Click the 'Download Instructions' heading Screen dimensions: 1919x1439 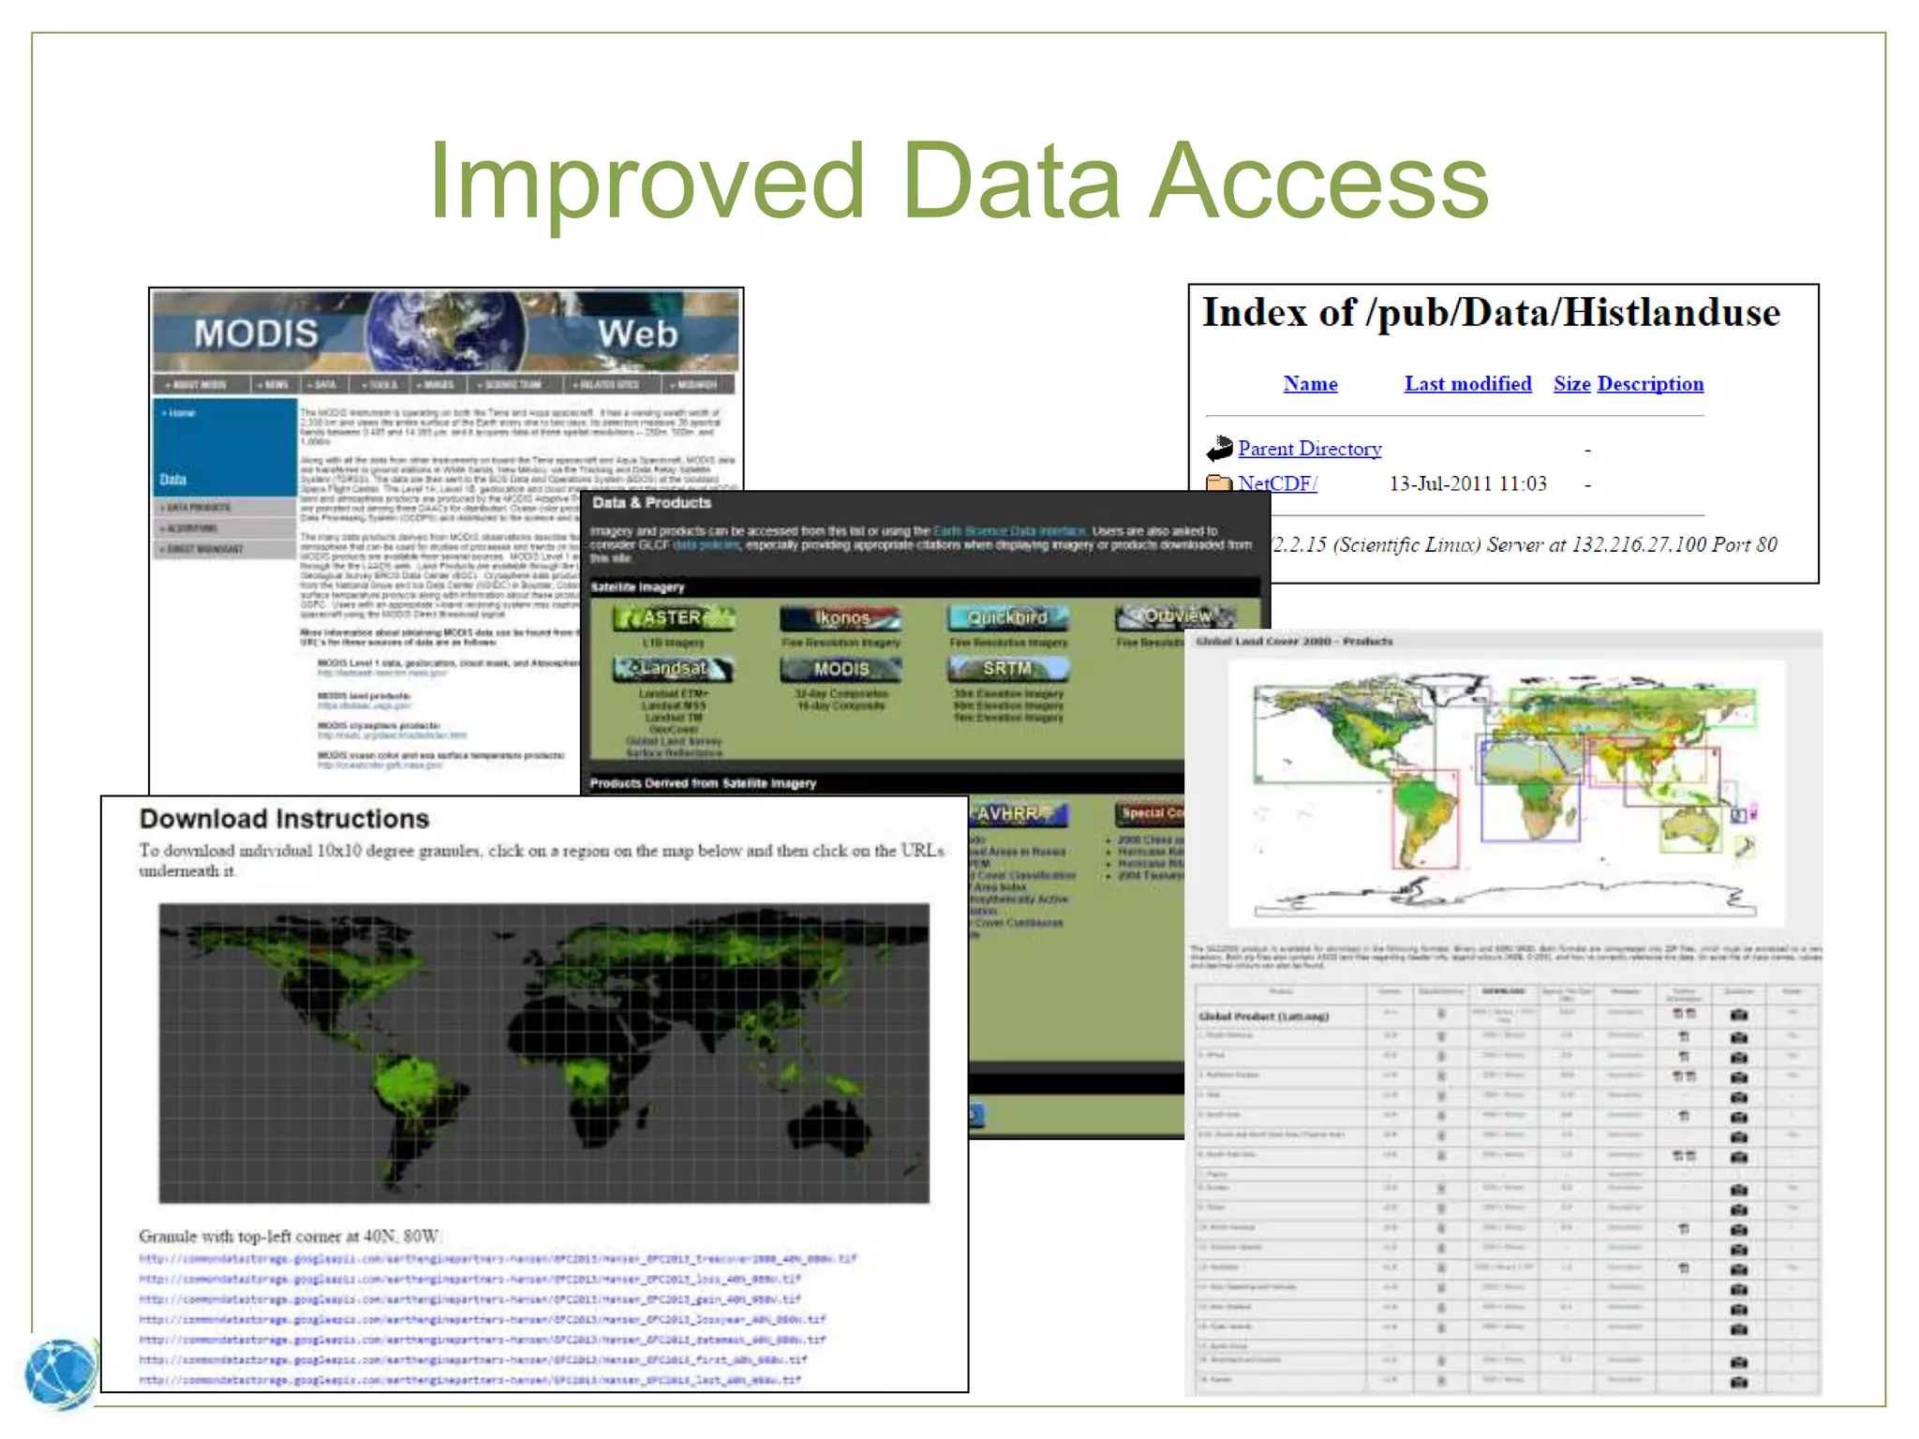pyautogui.click(x=284, y=819)
